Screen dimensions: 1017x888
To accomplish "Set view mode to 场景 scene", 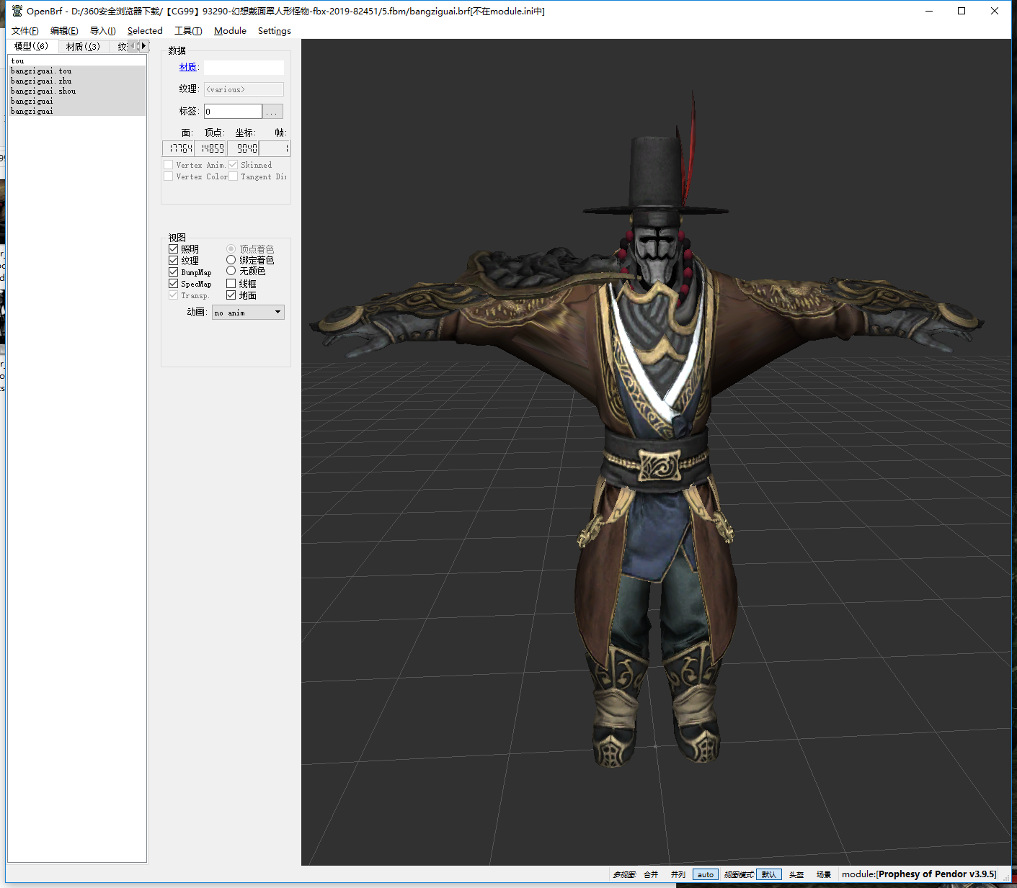I will tap(824, 874).
